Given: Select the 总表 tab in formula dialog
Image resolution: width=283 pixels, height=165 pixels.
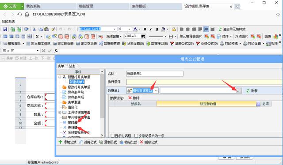Looking at the screenshot, I should pos(72,66).
